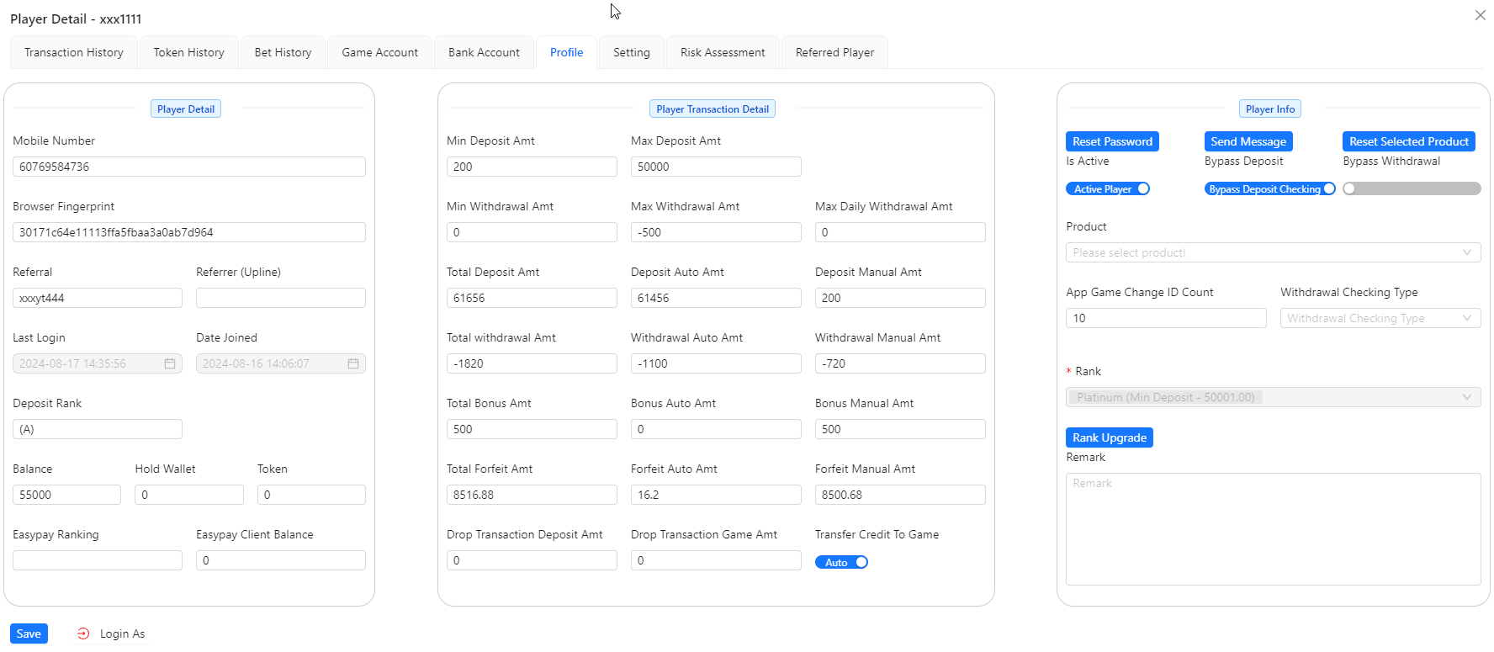This screenshot has width=1494, height=652.
Task: Open the Product selection dropdown
Action: pyautogui.click(x=1272, y=252)
